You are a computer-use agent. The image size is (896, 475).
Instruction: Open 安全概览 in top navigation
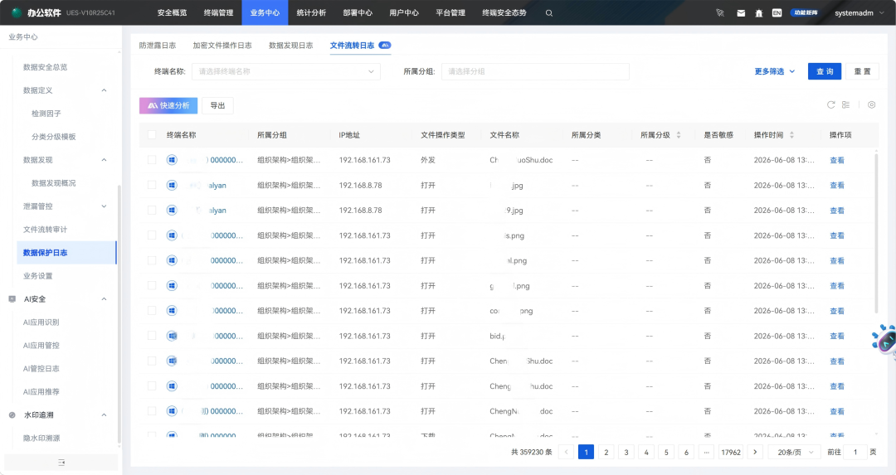click(x=172, y=12)
